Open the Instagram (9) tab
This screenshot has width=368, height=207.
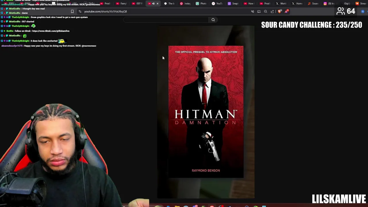[329, 3]
